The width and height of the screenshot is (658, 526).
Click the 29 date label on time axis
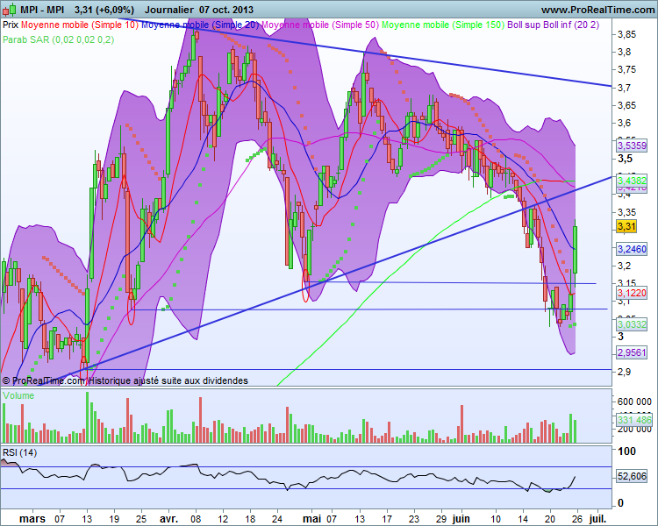click(x=441, y=519)
